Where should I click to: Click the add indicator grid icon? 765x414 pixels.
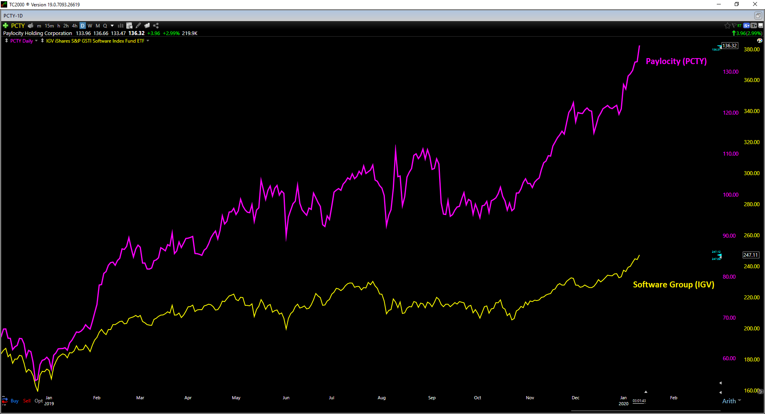pos(129,25)
